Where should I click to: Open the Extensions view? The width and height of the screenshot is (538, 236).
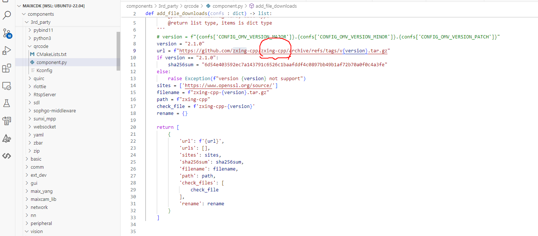click(x=7, y=68)
